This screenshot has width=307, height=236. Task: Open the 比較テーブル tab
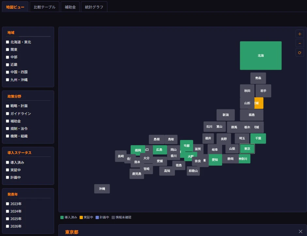tap(44, 7)
